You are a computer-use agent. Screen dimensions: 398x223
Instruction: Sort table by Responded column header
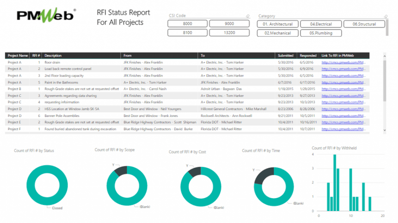pyautogui.click(x=308, y=56)
